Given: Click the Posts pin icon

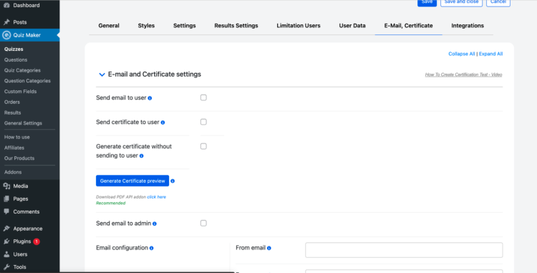Looking at the screenshot, I should click(6, 22).
